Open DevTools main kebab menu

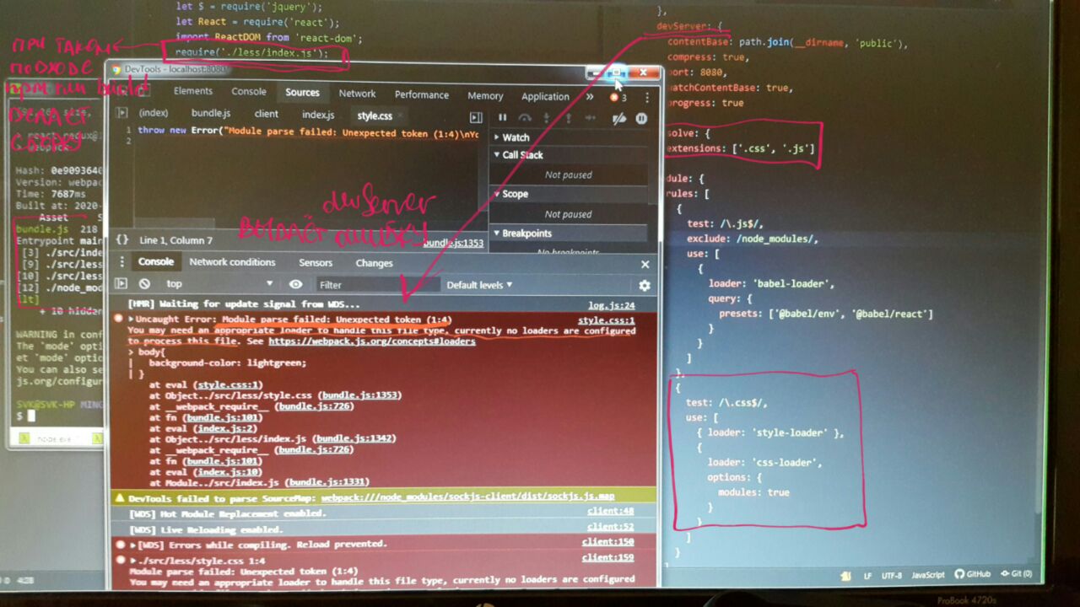pyautogui.click(x=647, y=97)
